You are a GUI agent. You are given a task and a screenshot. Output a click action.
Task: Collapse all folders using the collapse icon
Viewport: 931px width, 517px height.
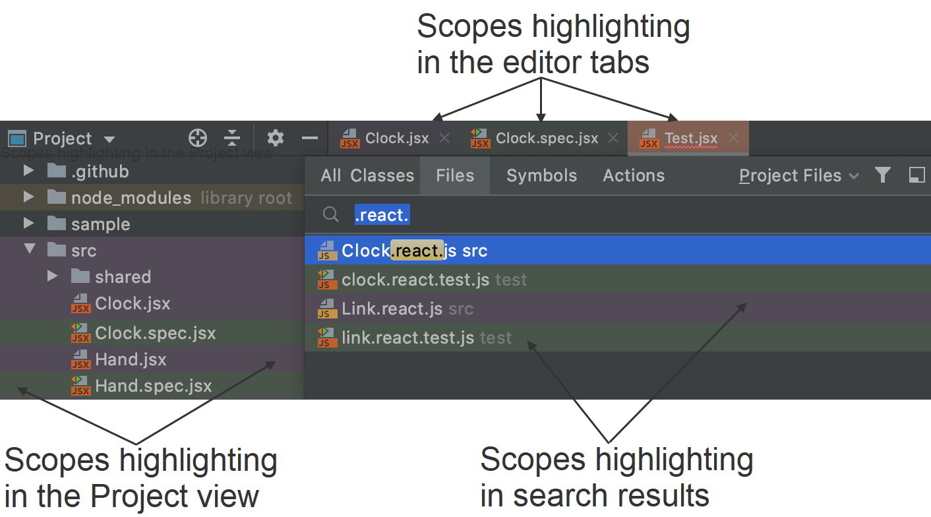(x=231, y=138)
